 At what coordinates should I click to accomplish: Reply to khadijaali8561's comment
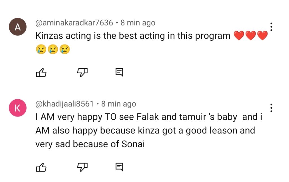(x=119, y=167)
